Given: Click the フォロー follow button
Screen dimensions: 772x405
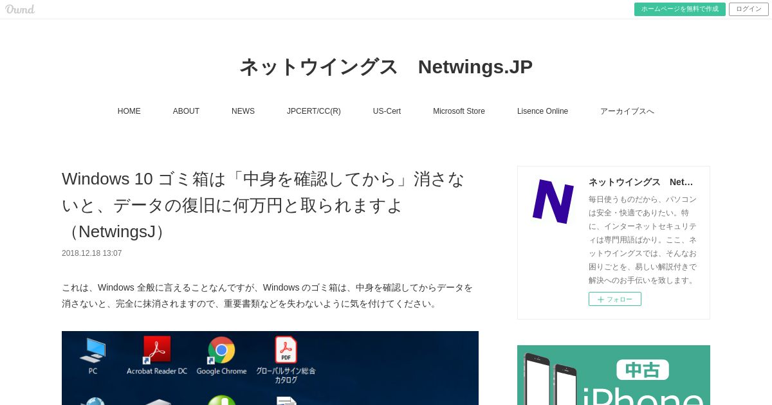Looking at the screenshot, I should (614, 299).
